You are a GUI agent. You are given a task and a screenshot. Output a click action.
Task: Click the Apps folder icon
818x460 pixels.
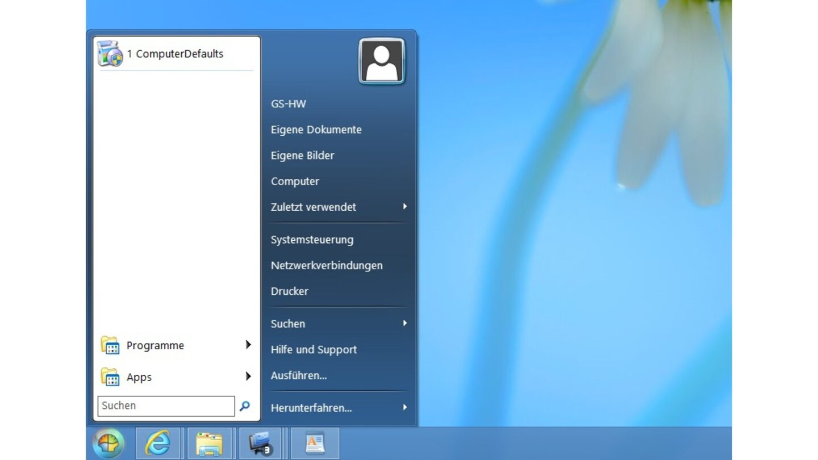110,377
